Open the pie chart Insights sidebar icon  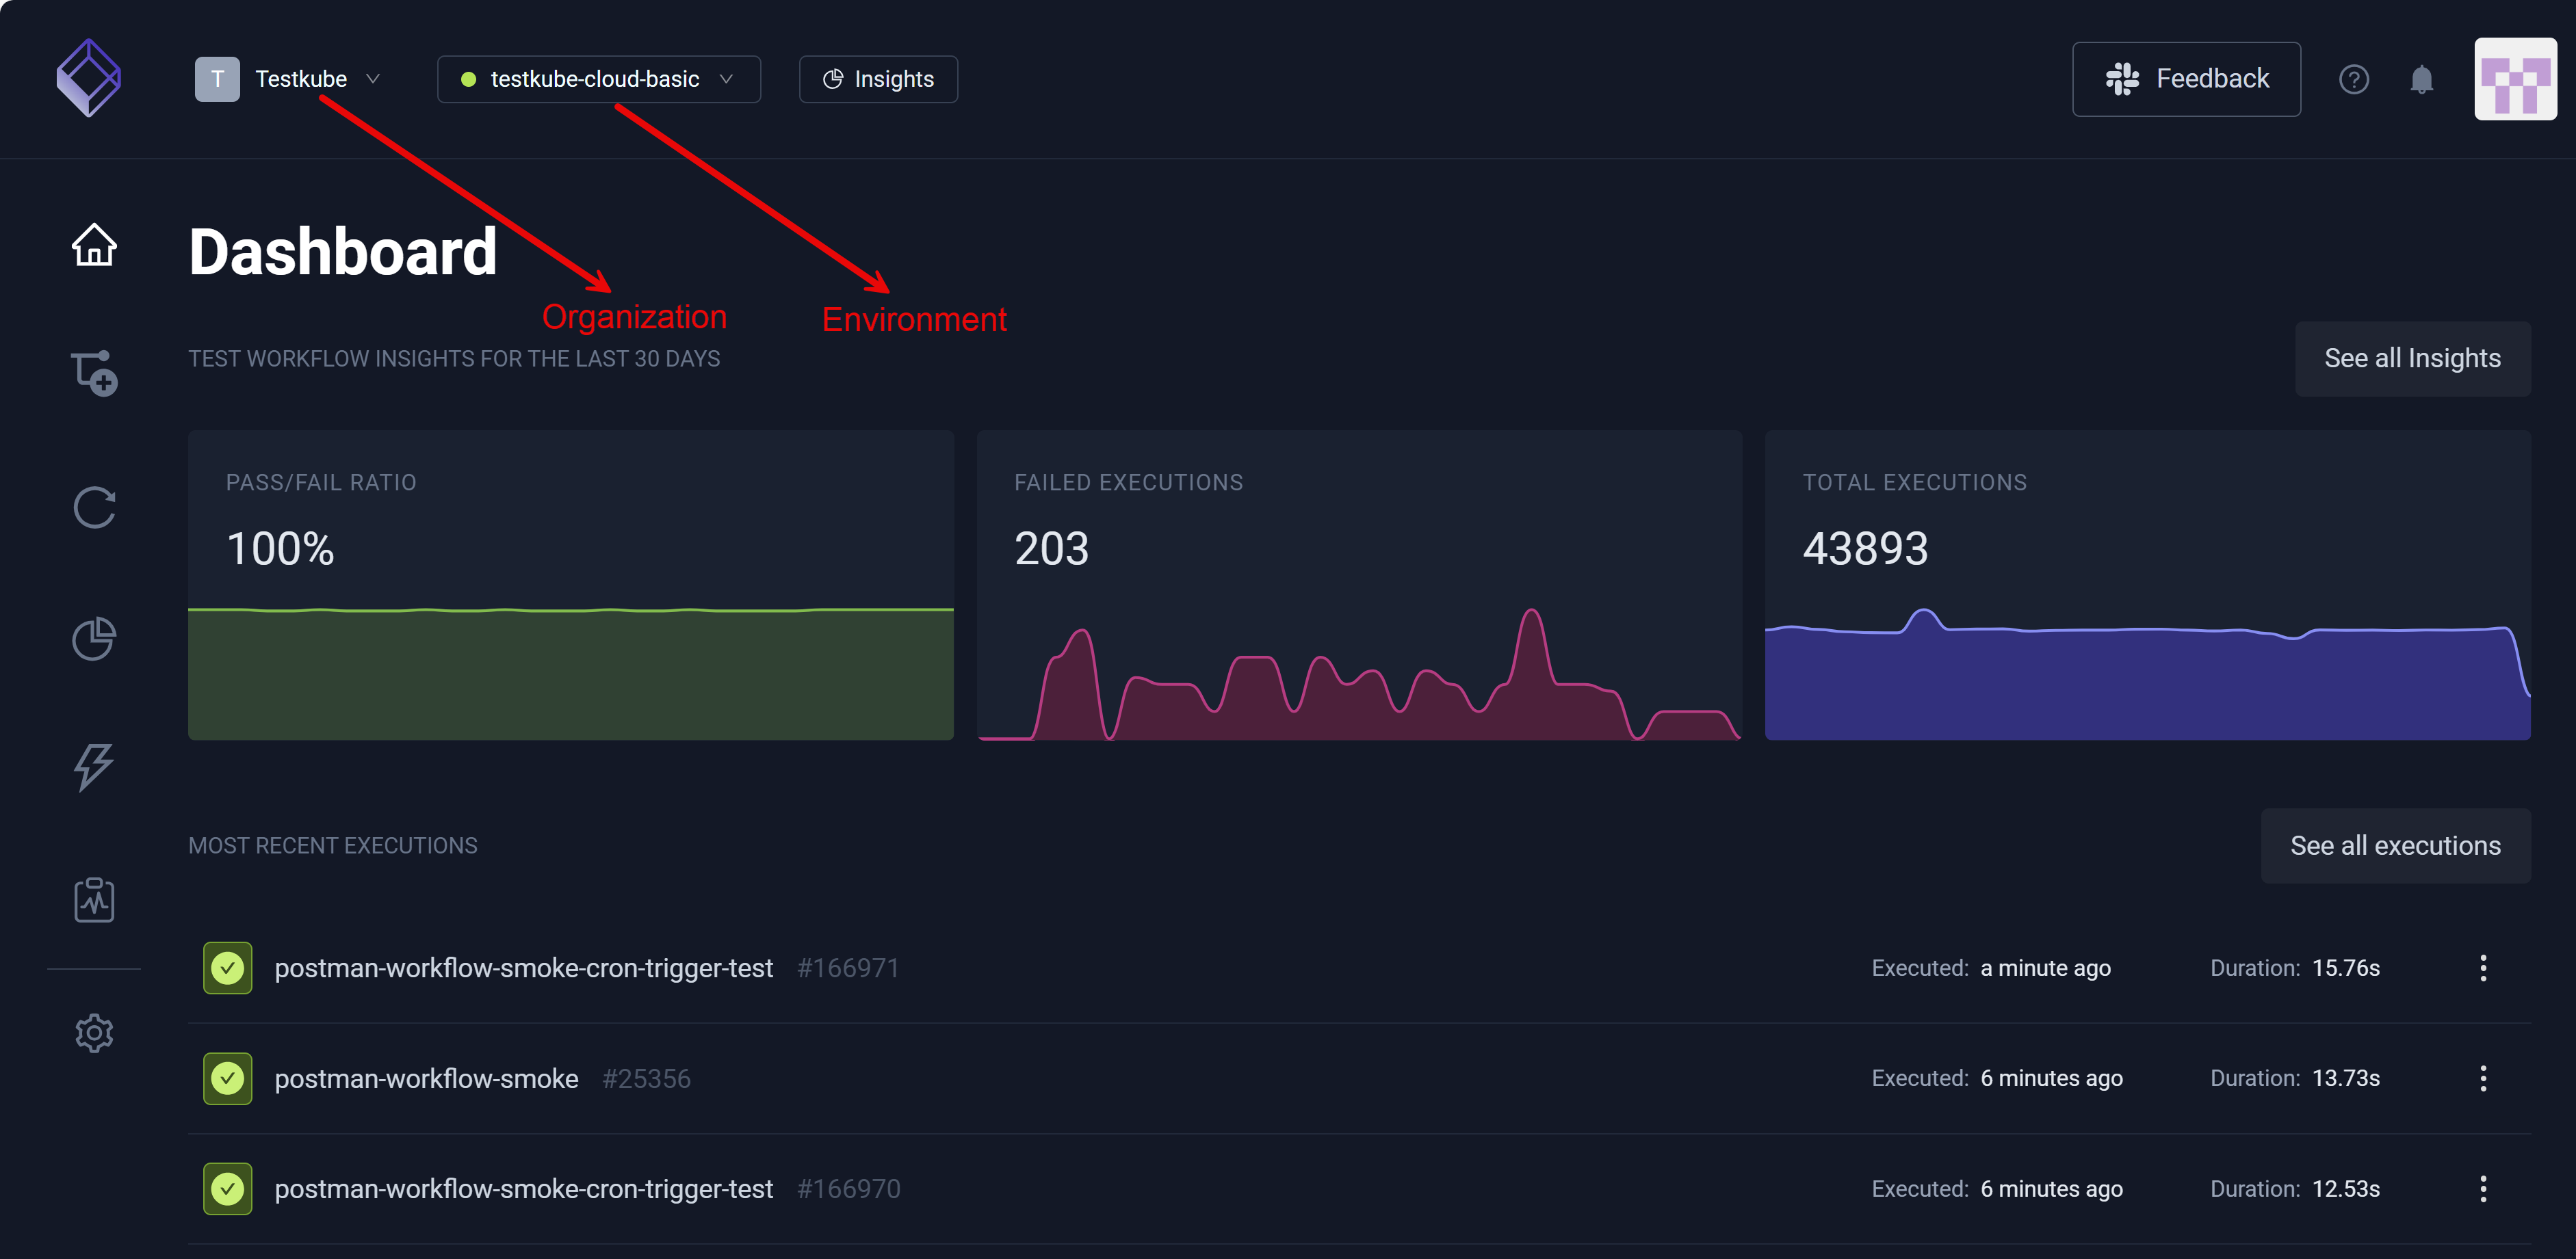[x=94, y=639]
